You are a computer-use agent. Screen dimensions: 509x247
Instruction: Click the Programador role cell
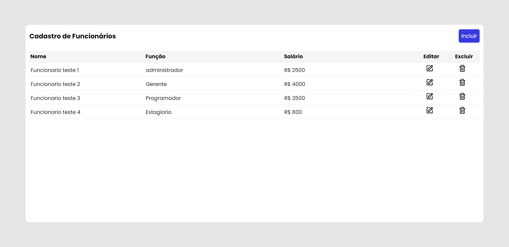click(163, 98)
